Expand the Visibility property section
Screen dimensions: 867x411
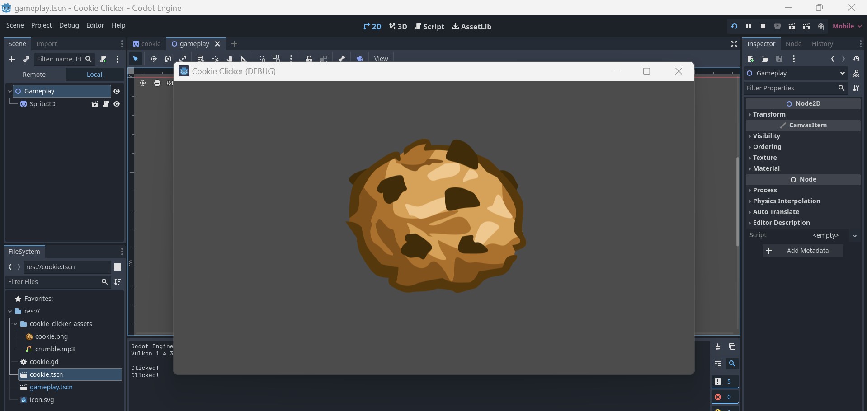point(803,136)
